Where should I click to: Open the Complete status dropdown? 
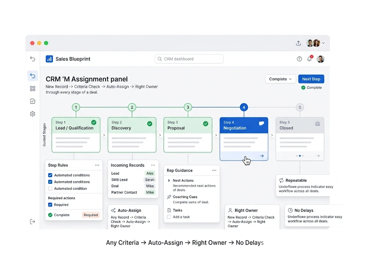(x=280, y=79)
